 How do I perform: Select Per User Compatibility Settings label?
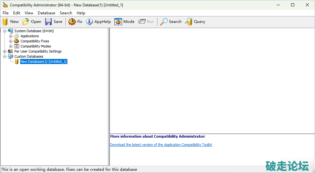click(38, 51)
